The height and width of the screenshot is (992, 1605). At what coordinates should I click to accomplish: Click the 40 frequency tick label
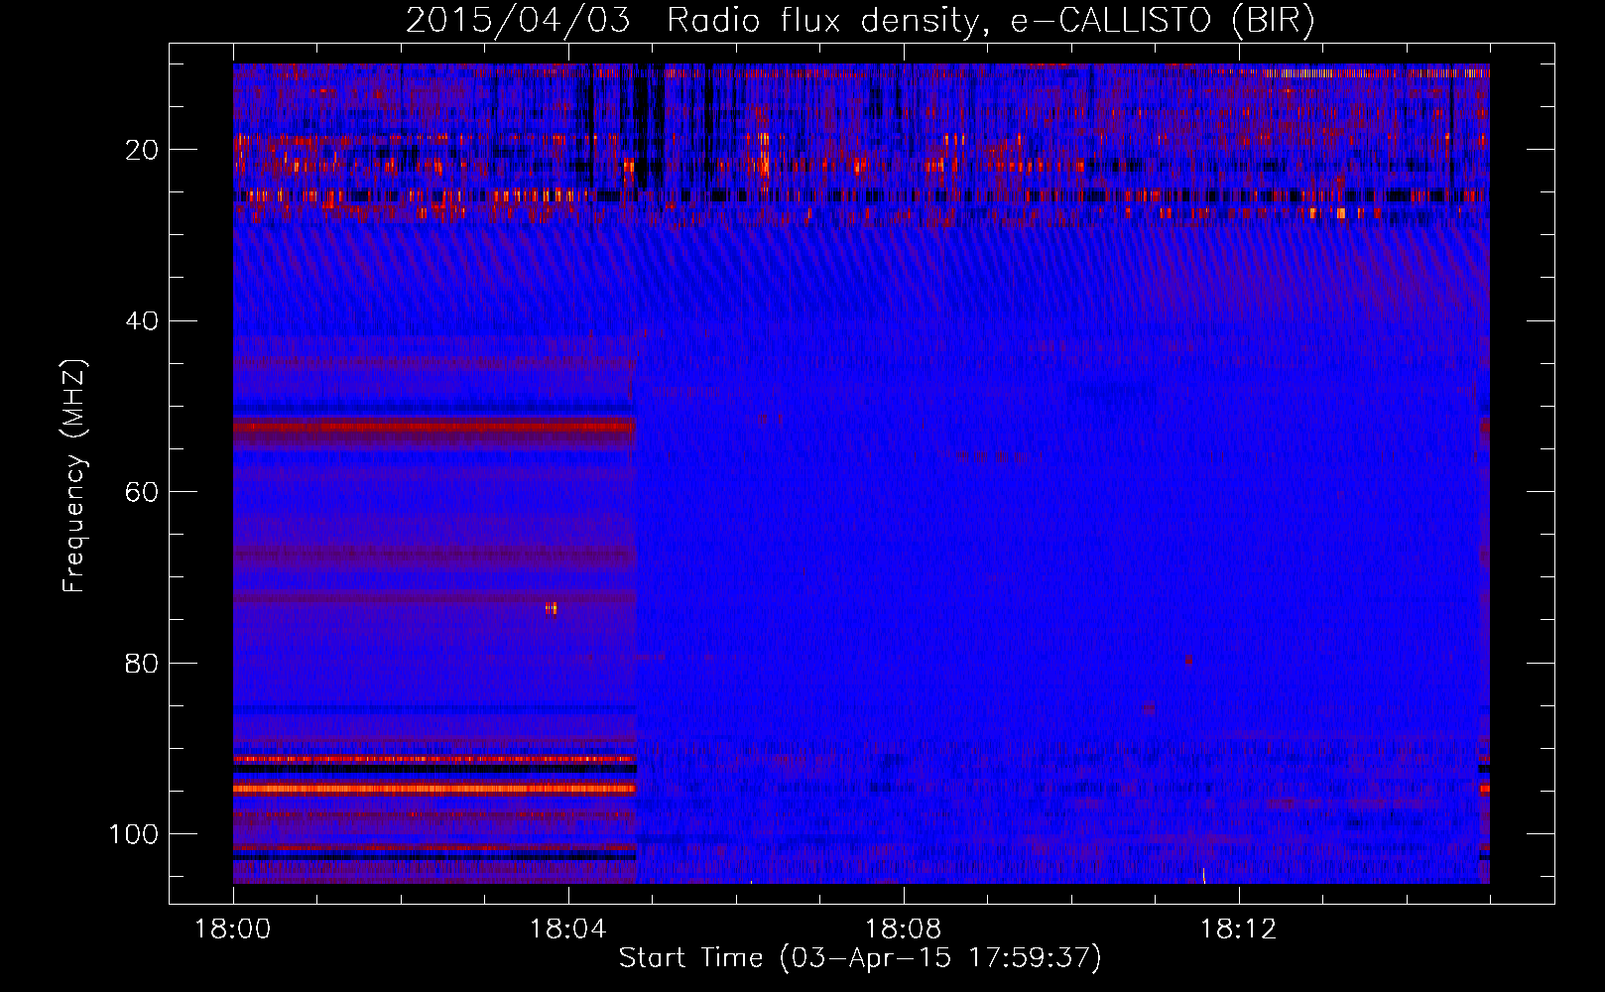click(143, 321)
